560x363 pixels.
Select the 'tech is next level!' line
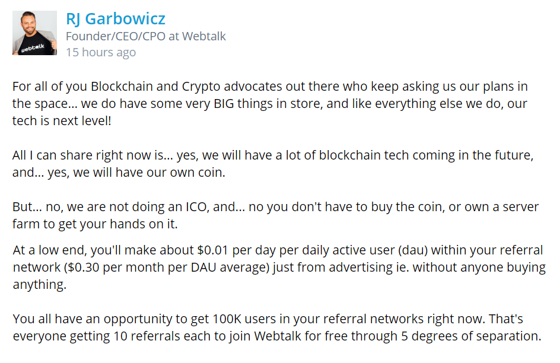[x=62, y=120]
